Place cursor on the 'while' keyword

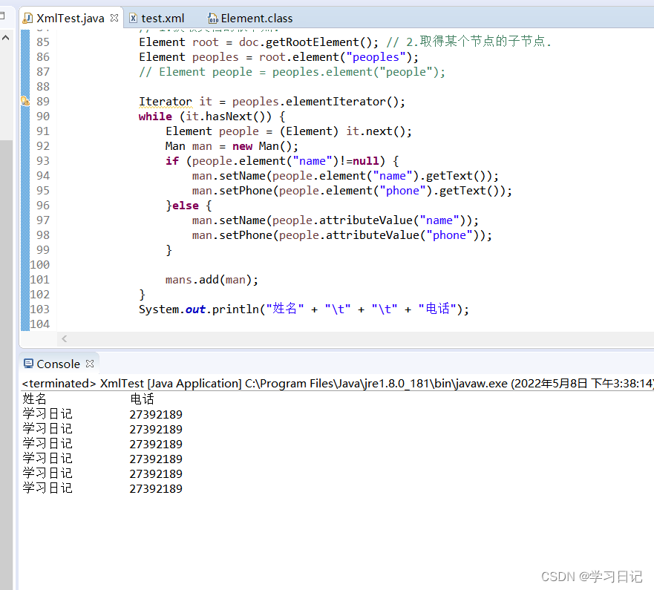tap(155, 117)
